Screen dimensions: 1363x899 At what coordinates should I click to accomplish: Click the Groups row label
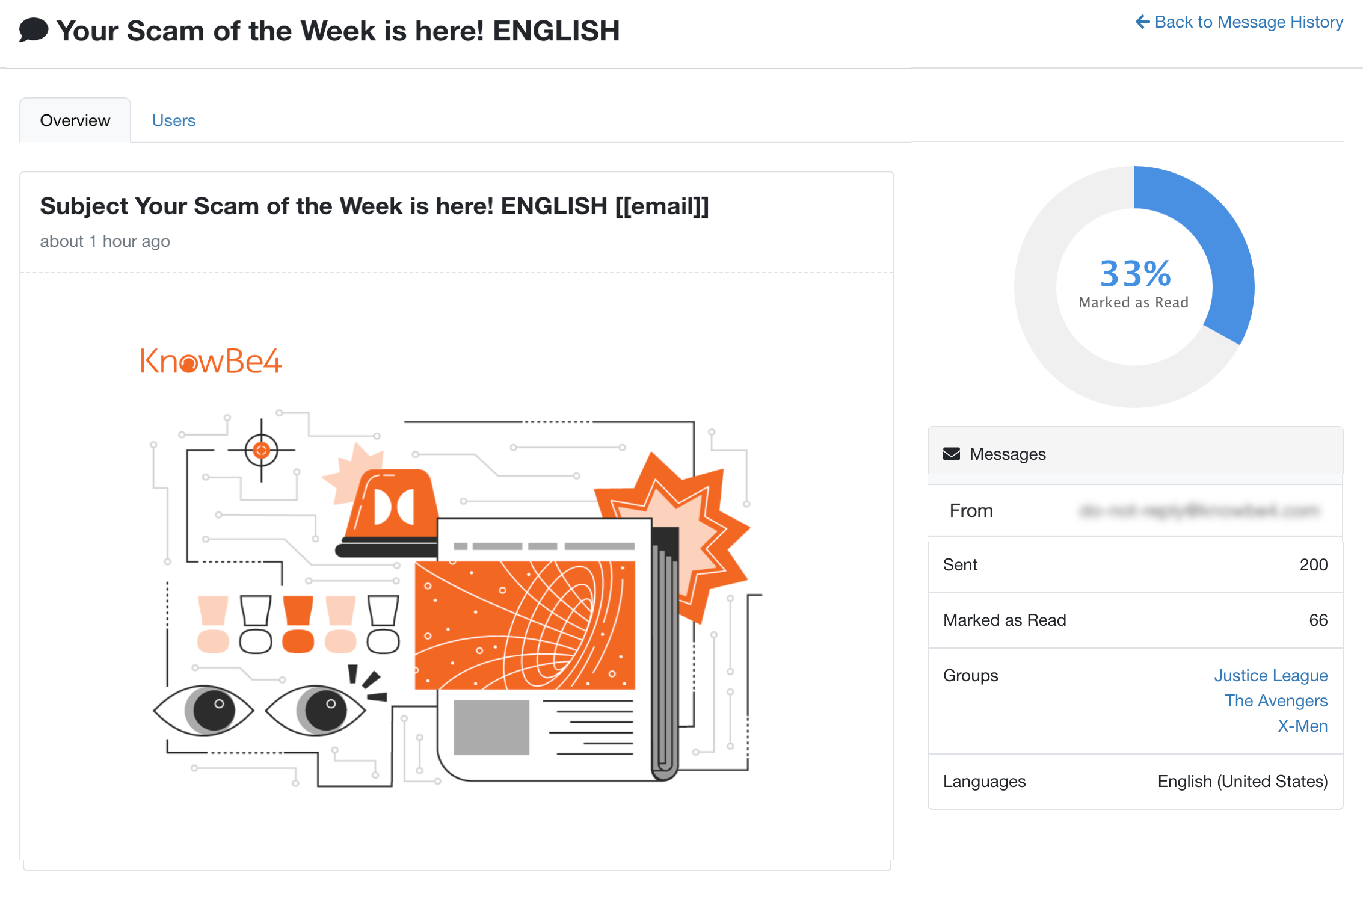click(x=970, y=675)
